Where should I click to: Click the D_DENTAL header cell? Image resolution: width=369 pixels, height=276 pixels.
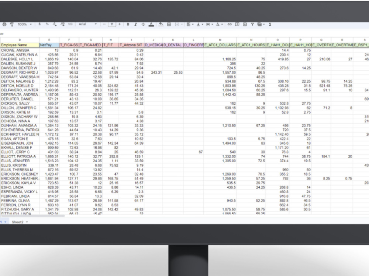coord(173,45)
